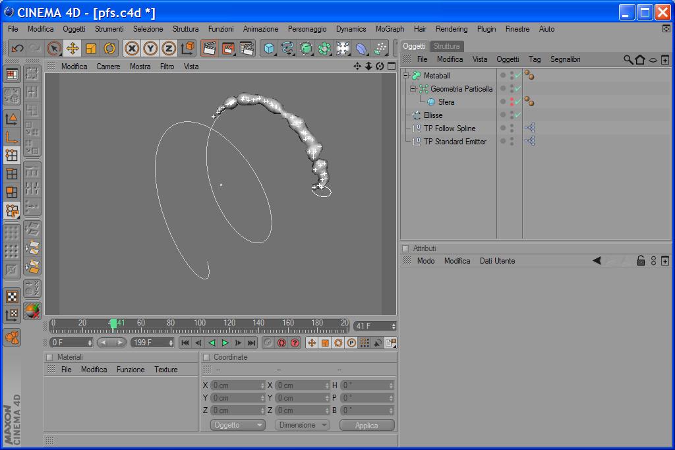Image resolution: width=675 pixels, height=450 pixels.
Task: Collapse the Metaball tree node
Action: (405, 75)
